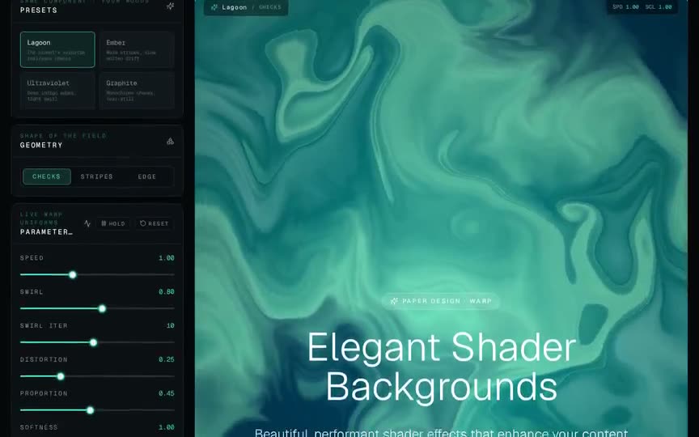Click the Swirl value 0.80
The width and height of the screenshot is (699, 437).
pos(167,291)
